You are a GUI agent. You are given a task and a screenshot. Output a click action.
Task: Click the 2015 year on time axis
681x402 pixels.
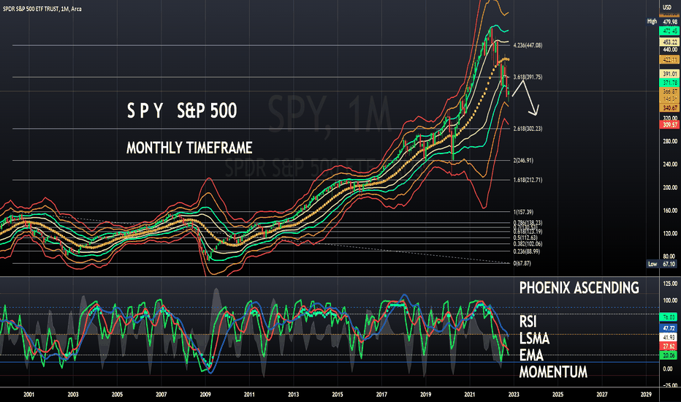click(x=338, y=395)
